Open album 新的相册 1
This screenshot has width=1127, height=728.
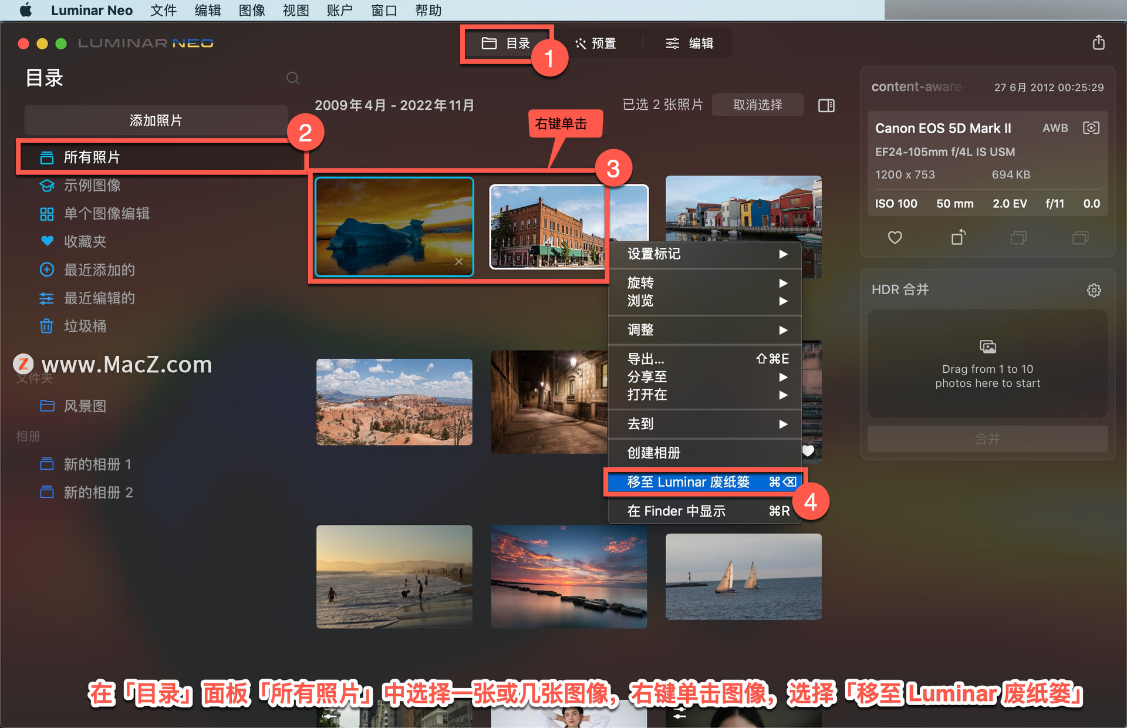click(x=86, y=464)
